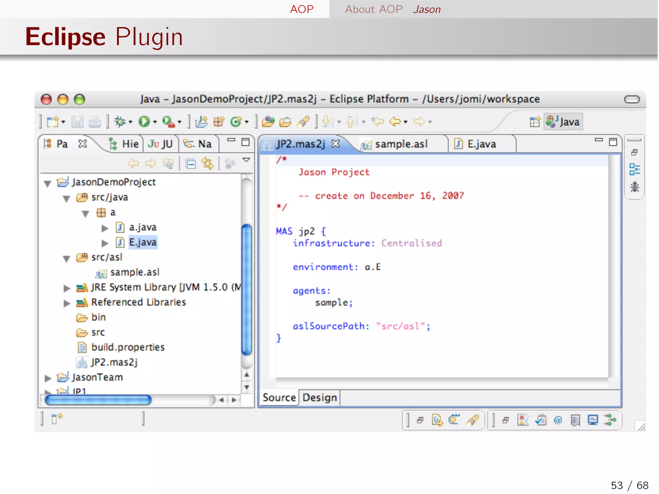
Task: Click the External Tools run icon
Action: point(168,122)
